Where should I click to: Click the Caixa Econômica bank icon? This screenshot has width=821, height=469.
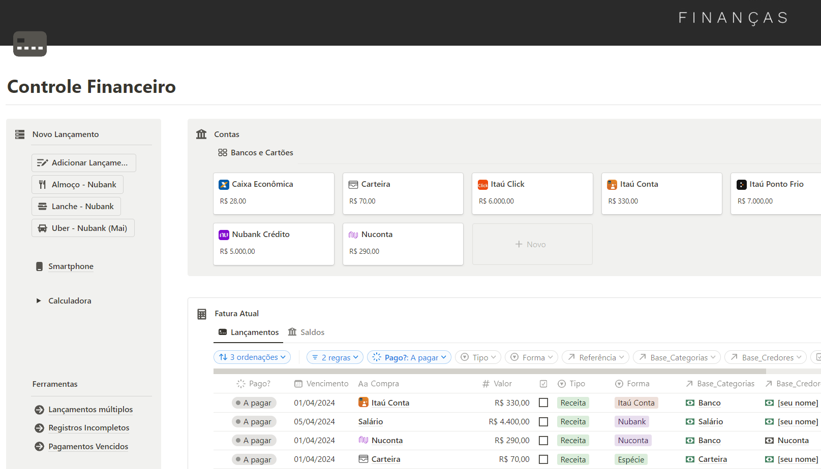224,185
